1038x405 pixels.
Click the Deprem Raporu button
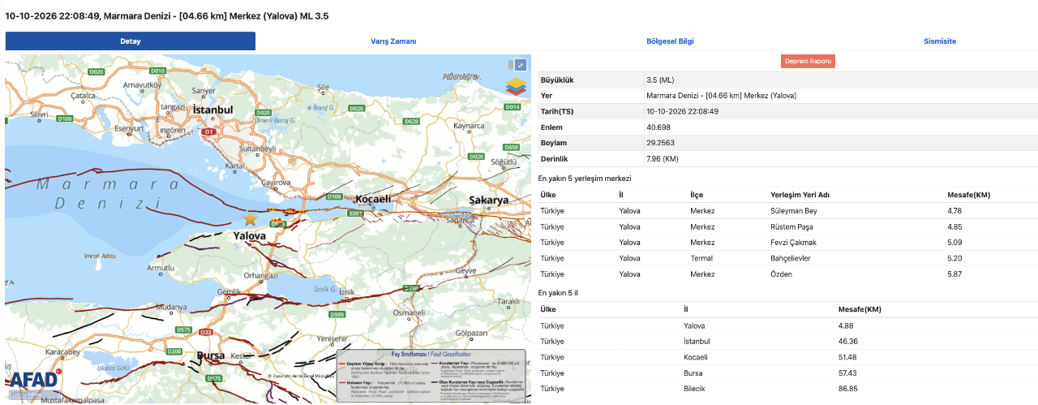808,61
